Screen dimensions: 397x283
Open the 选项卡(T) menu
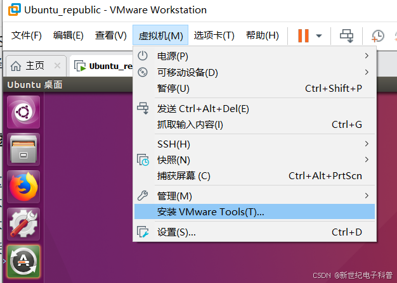(x=214, y=35)
